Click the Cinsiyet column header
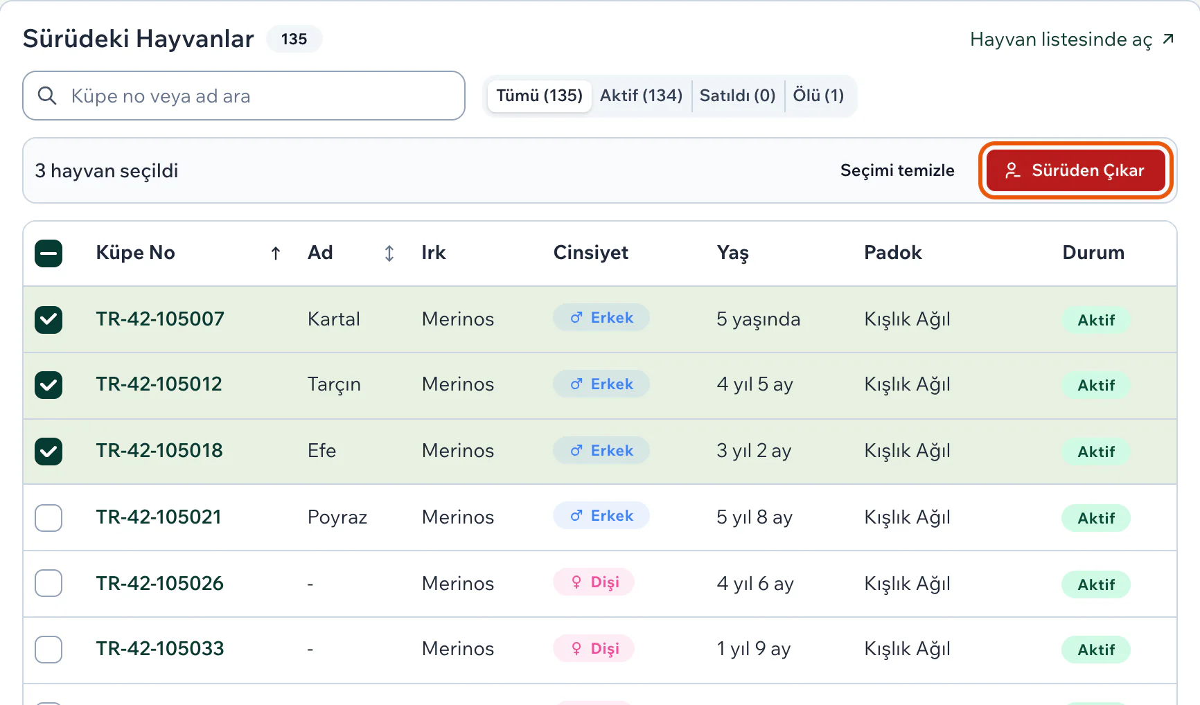The height and width of the screenshot is (705, 1200). (591, 253)
